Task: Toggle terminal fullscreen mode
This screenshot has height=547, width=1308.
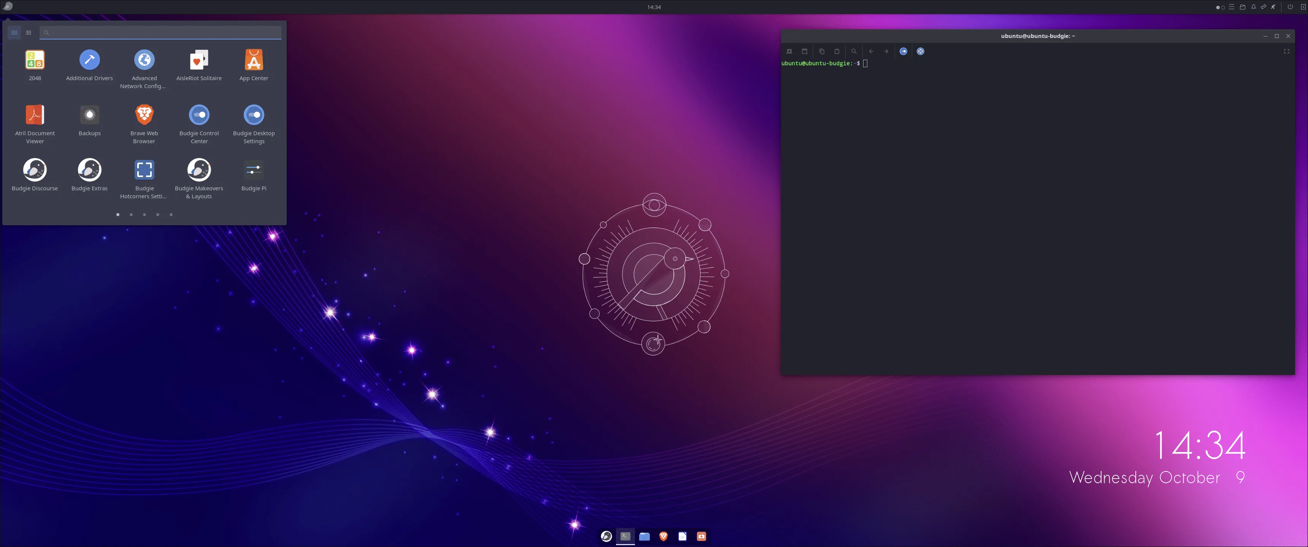Action: coord(1286,51)
